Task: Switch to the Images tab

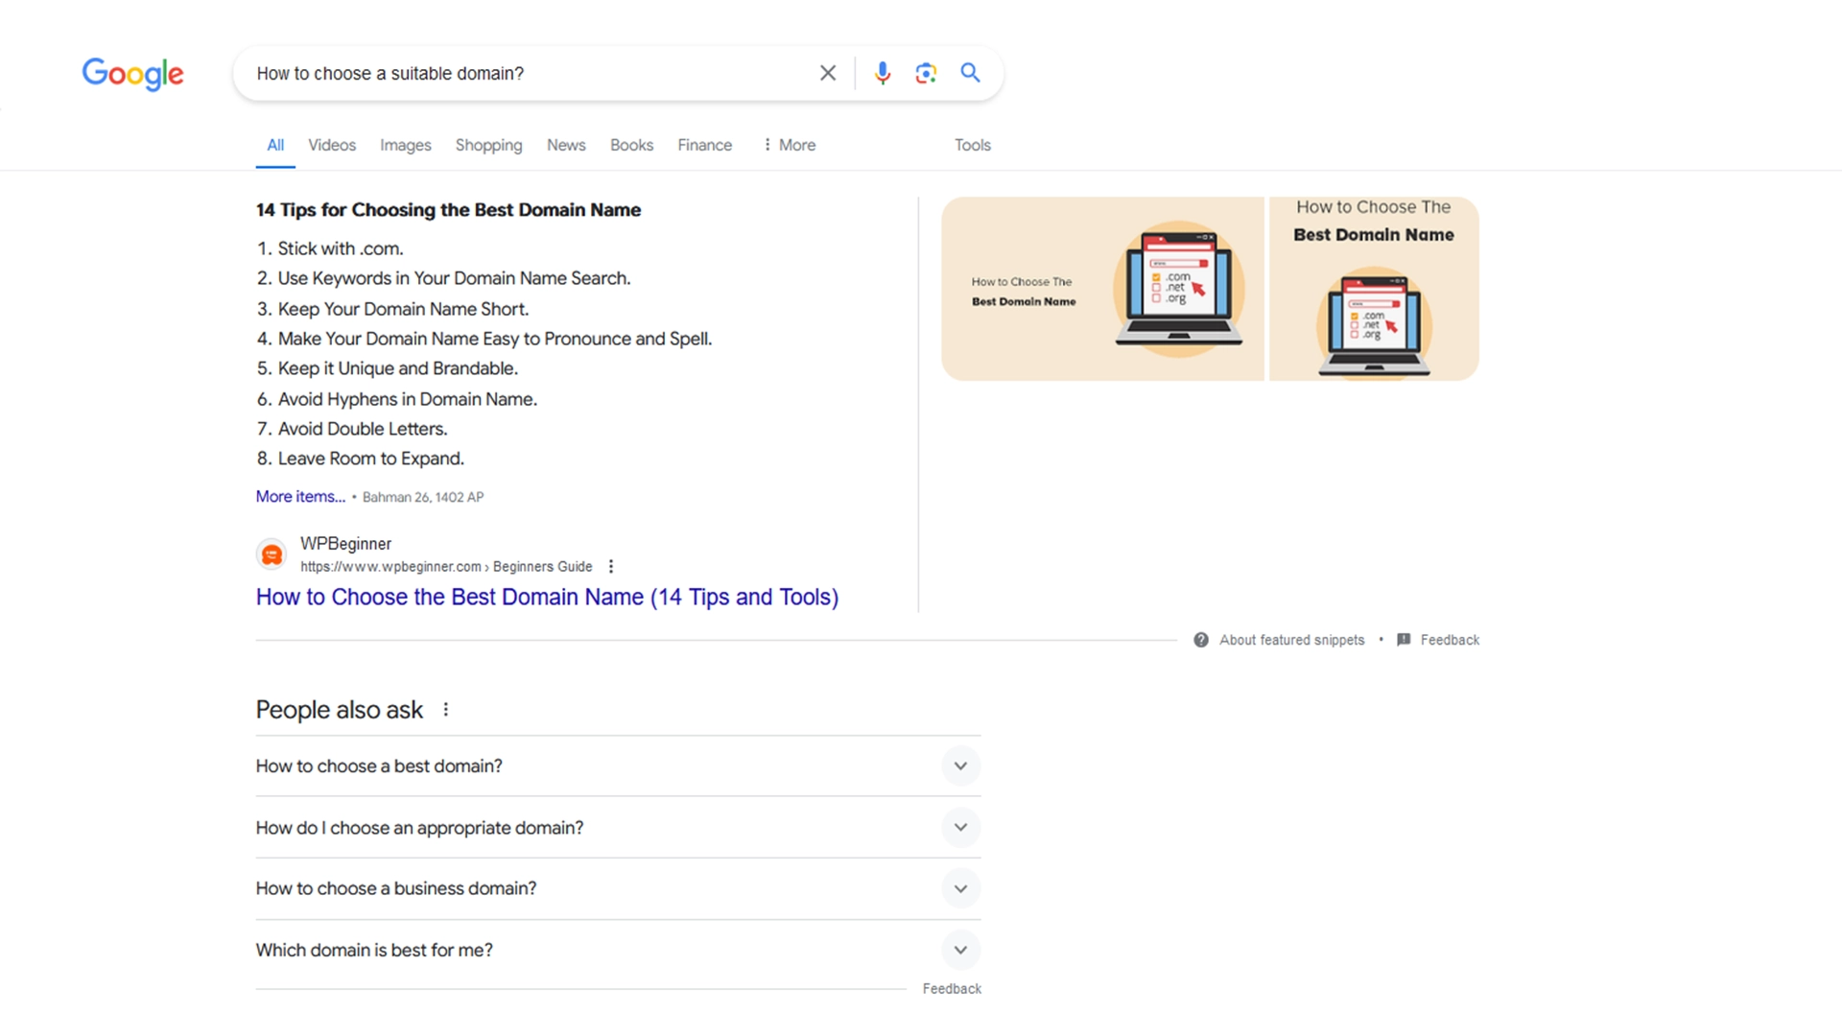Action: (x=406, y=145)
